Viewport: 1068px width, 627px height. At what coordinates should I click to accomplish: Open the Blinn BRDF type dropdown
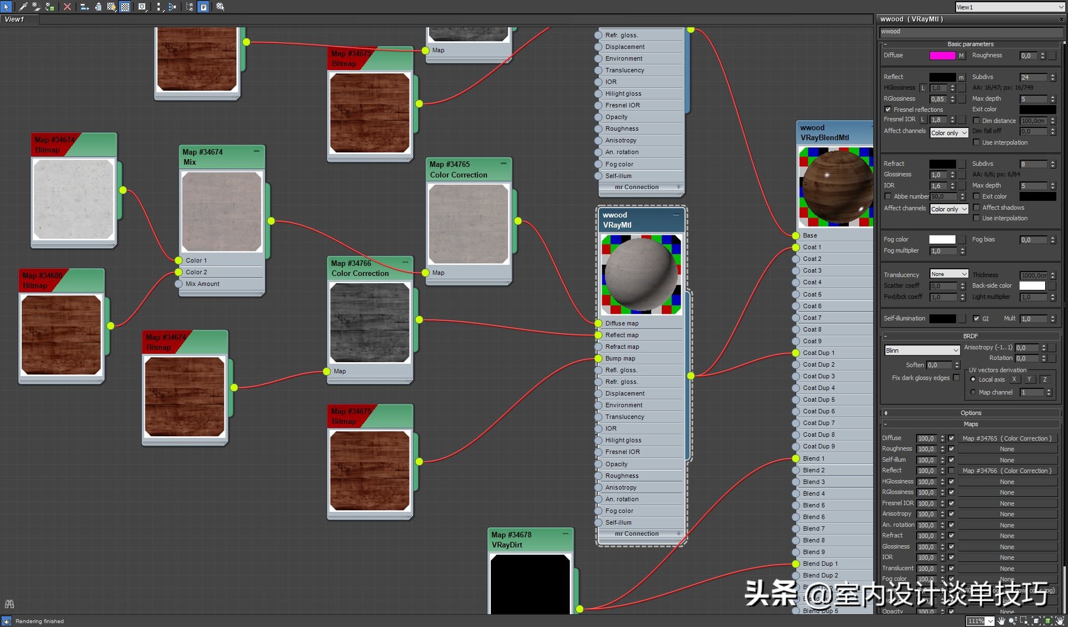[x=922, y=350]
